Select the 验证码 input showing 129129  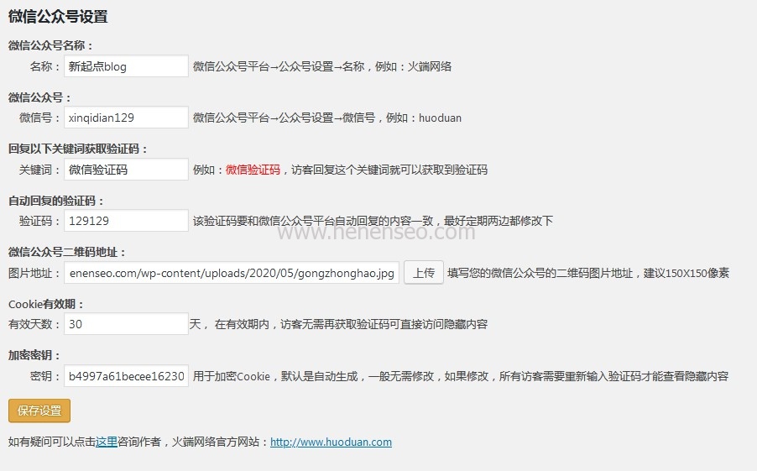(x=126, y=221)
